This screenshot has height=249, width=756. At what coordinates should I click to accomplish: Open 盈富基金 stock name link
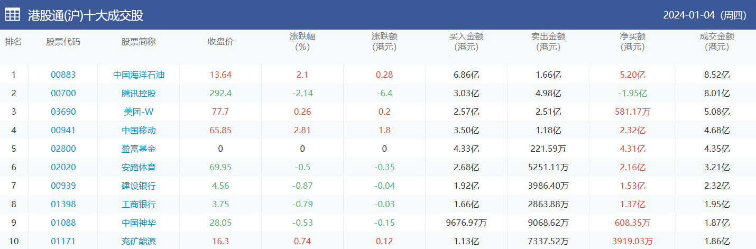coord(139,149)
